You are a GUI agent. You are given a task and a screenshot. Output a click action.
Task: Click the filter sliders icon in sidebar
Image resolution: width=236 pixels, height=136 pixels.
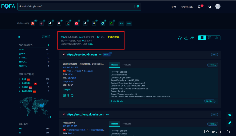(x=19, y=36)
